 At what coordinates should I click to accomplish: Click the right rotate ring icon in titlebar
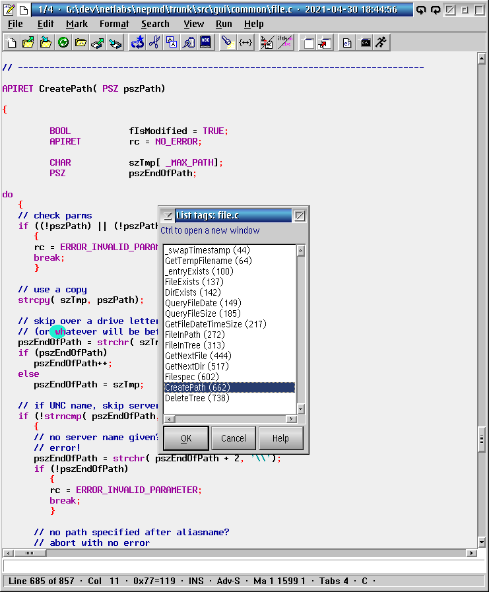(x=436, y=10)
